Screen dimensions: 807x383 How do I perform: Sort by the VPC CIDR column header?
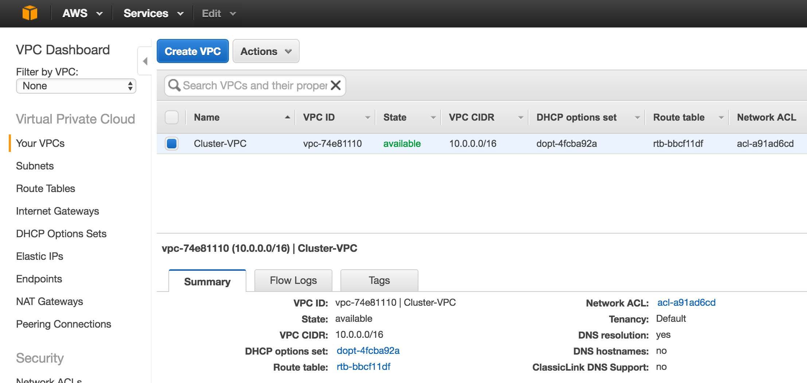point(485,117)
